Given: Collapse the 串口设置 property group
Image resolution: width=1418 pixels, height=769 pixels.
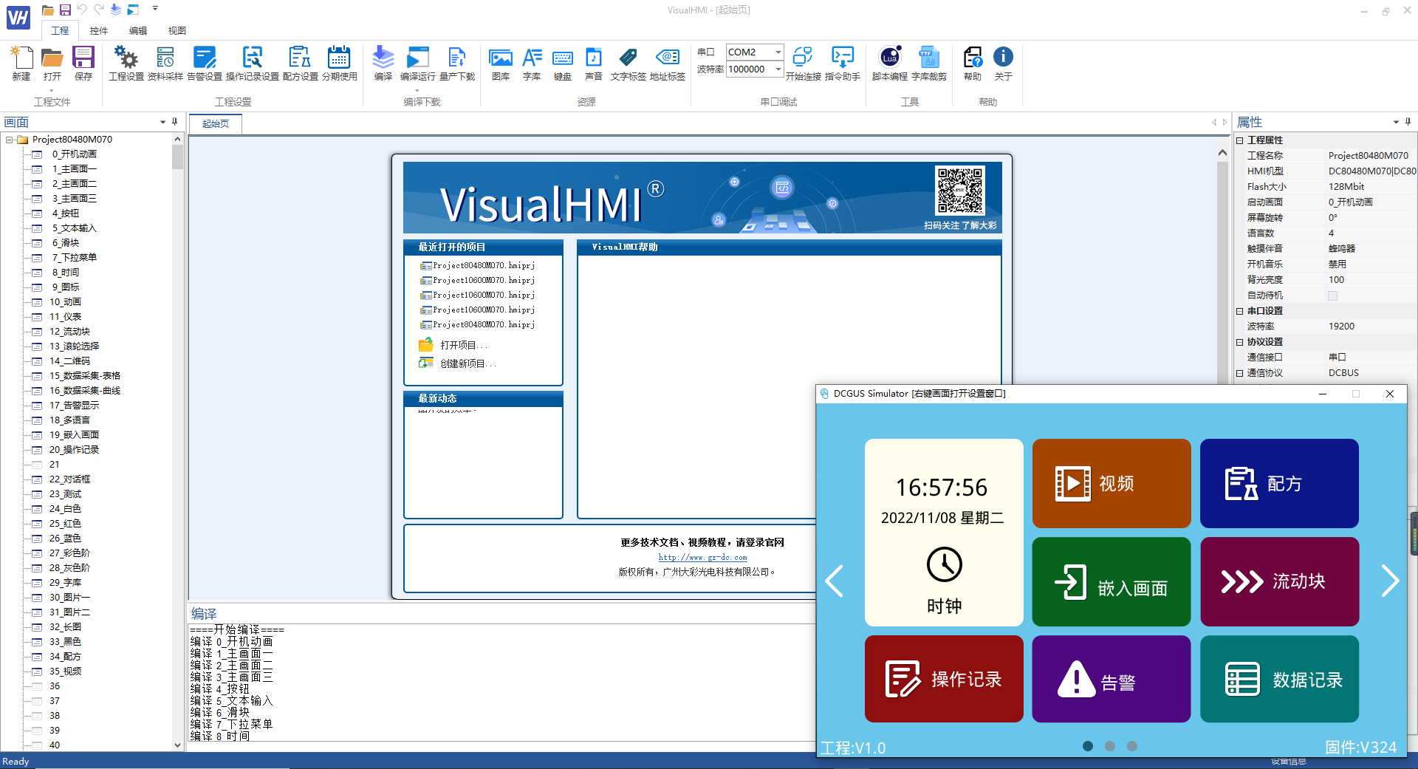Looking at the screenshot, I should pos(1240,311).
